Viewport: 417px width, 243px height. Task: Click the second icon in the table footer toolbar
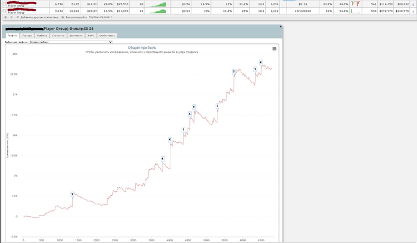tap(11, 17)
